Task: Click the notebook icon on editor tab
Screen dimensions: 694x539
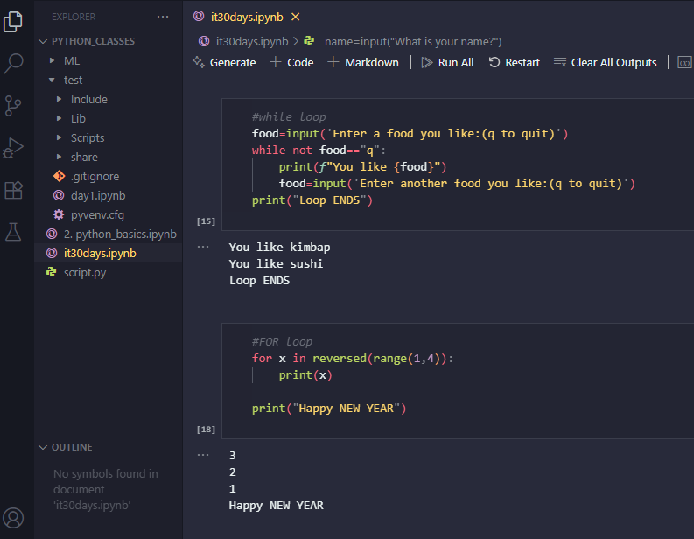Action: click(199, 17)
